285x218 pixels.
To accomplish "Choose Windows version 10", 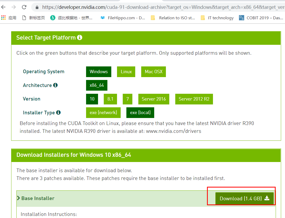I will [92, 99].
